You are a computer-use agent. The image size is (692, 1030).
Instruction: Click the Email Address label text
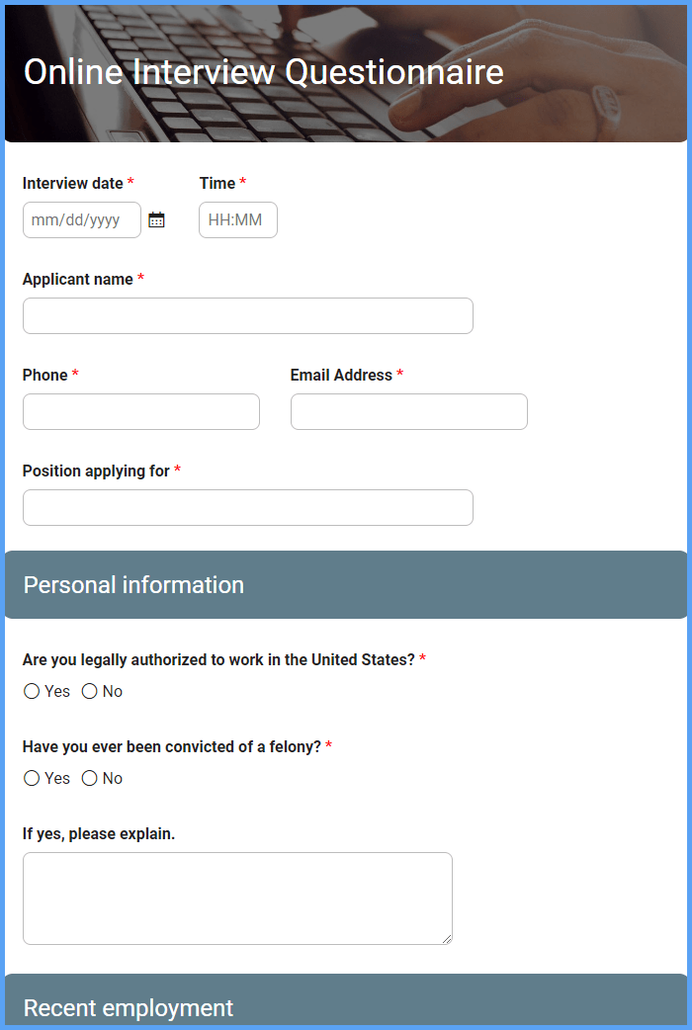pyautogui.click(x=341, y=375)
